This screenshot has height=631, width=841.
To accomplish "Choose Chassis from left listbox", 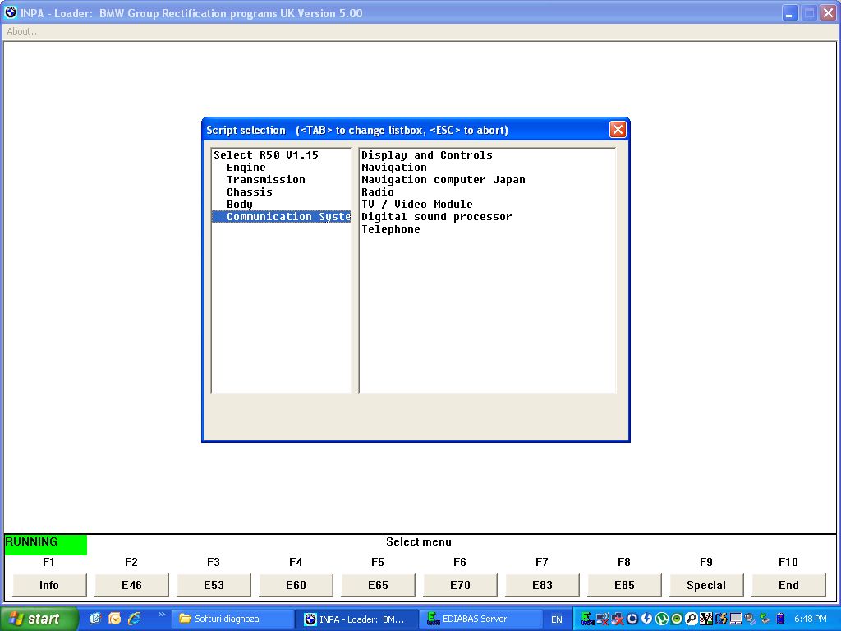I will pos(250,192).
